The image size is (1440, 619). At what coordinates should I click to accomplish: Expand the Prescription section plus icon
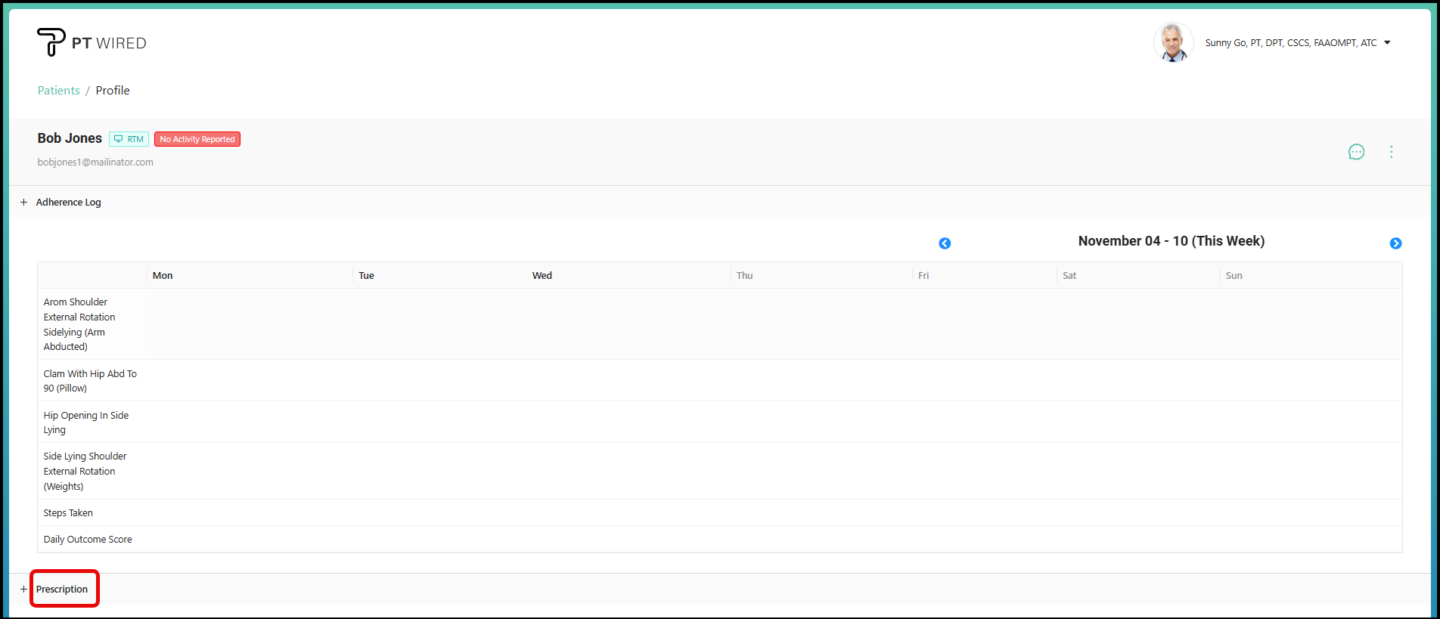23,590
